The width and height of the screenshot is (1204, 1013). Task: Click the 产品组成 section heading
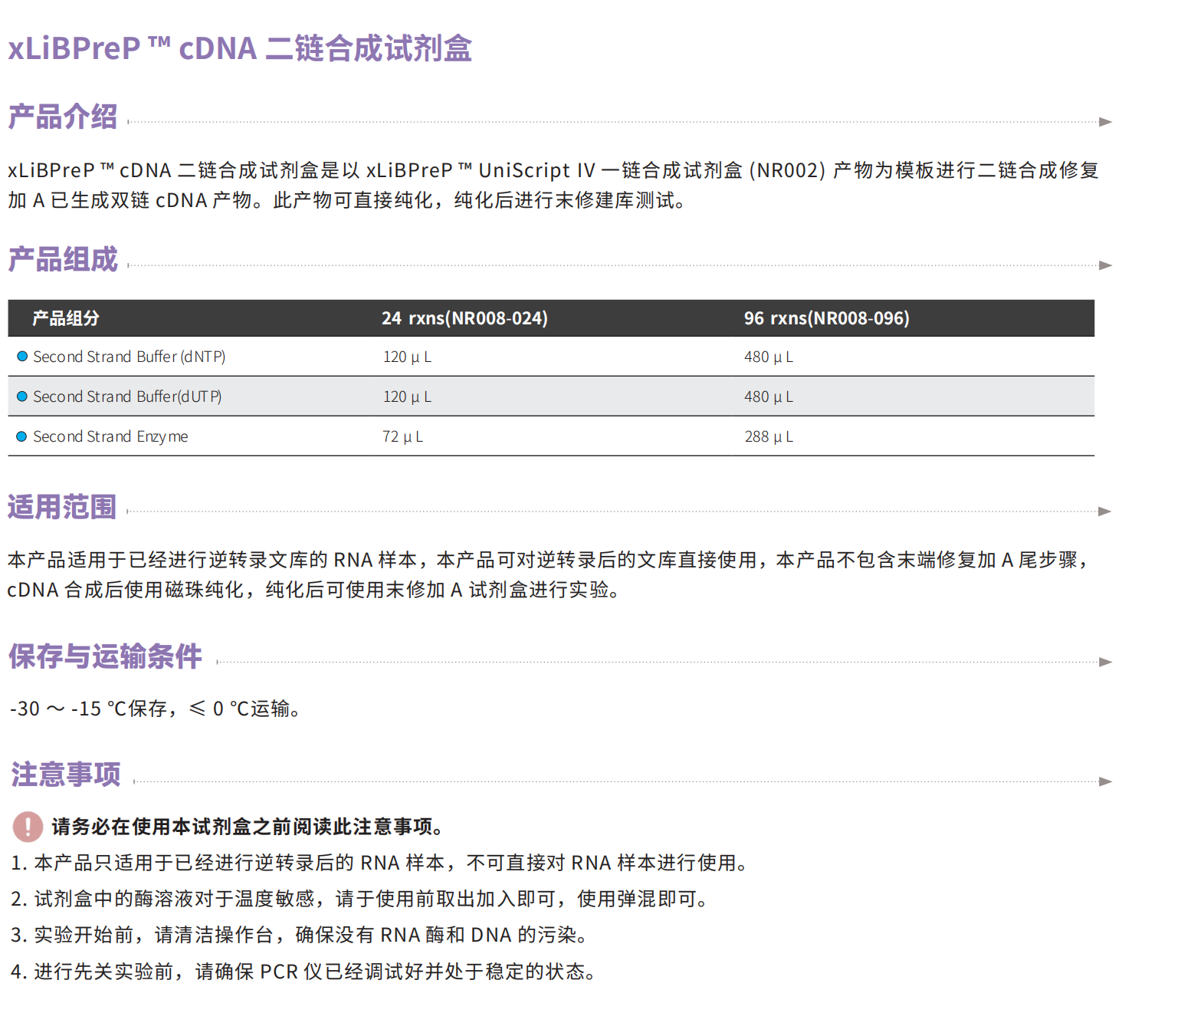(x=63, y=259)
